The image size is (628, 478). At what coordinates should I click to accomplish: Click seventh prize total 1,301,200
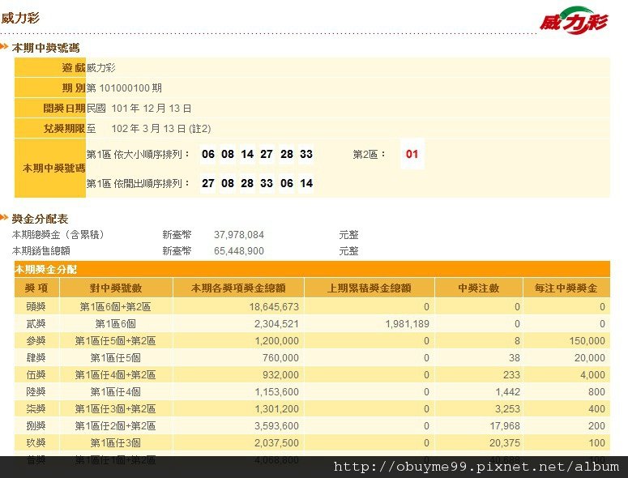click(x=277, y=409)
